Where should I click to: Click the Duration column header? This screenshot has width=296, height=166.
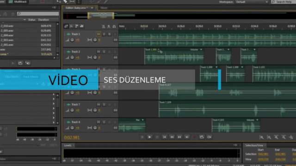pyautogui.click(x=43, y=19)
